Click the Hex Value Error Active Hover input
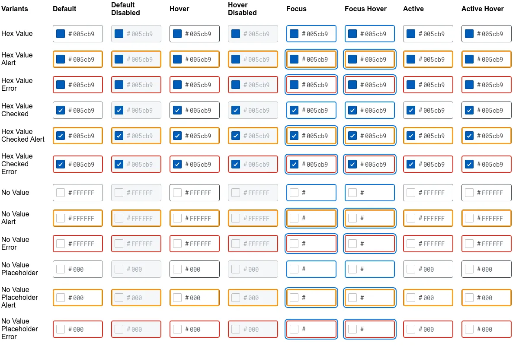 [487, 85]
